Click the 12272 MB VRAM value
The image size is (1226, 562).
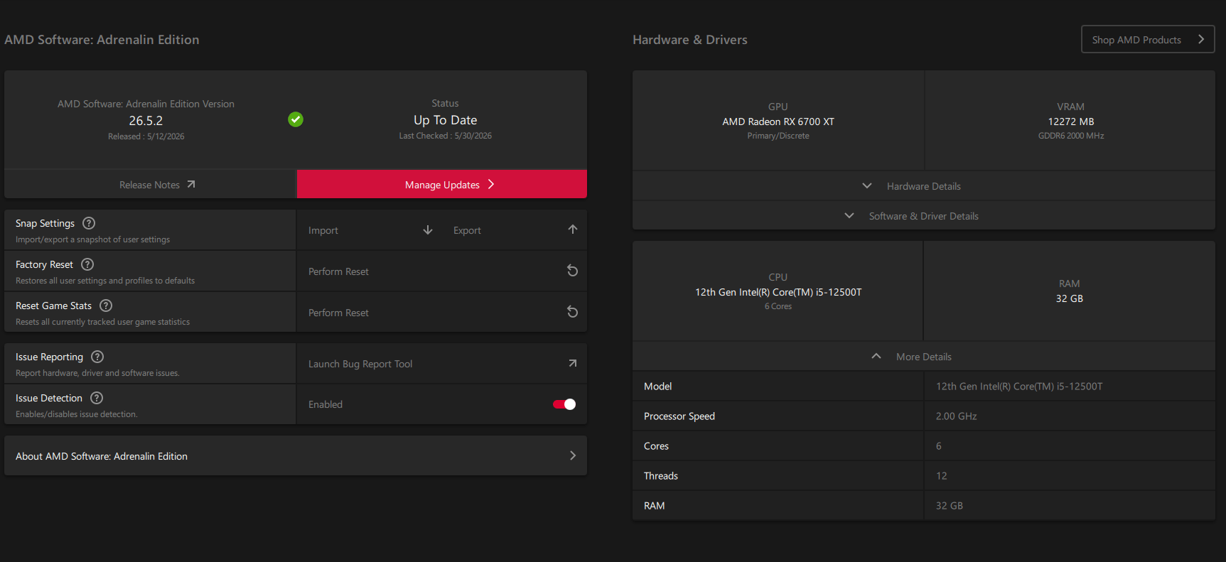(1070, 121)
